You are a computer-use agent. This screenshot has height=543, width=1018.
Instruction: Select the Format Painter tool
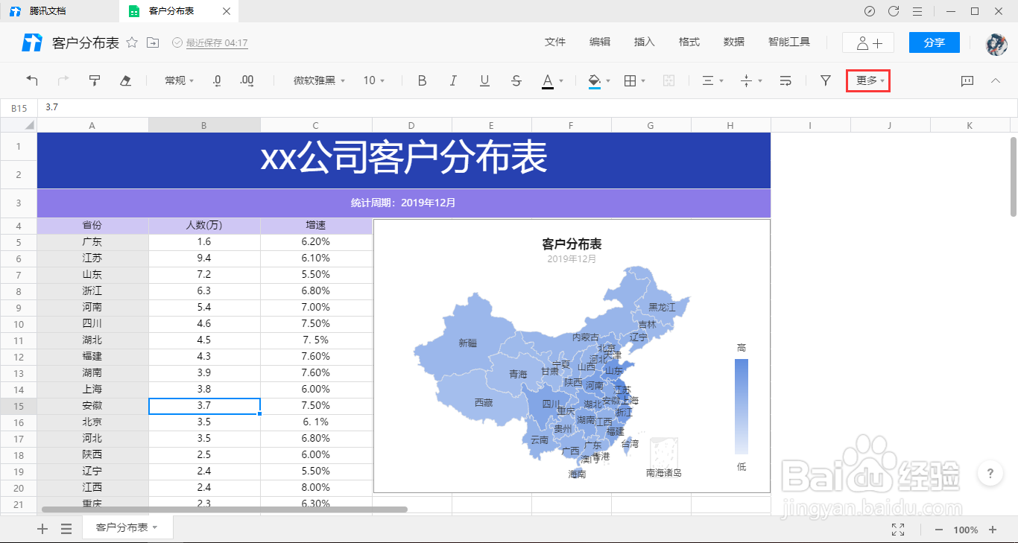[95, 80]
